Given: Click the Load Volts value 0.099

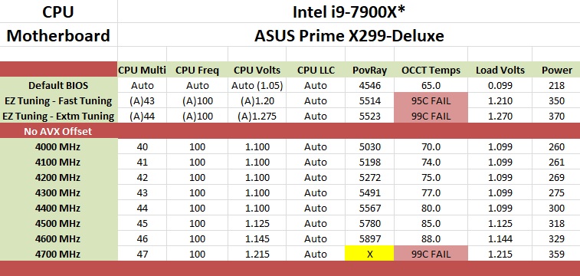Looking at the screenshot, I should (500, 85).
